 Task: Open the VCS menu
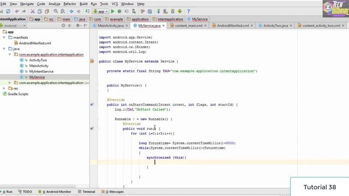(115, 4)
